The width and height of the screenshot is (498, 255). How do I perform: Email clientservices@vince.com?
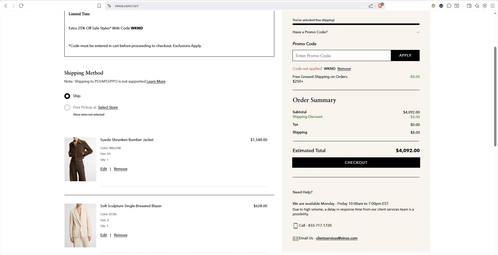337,238
